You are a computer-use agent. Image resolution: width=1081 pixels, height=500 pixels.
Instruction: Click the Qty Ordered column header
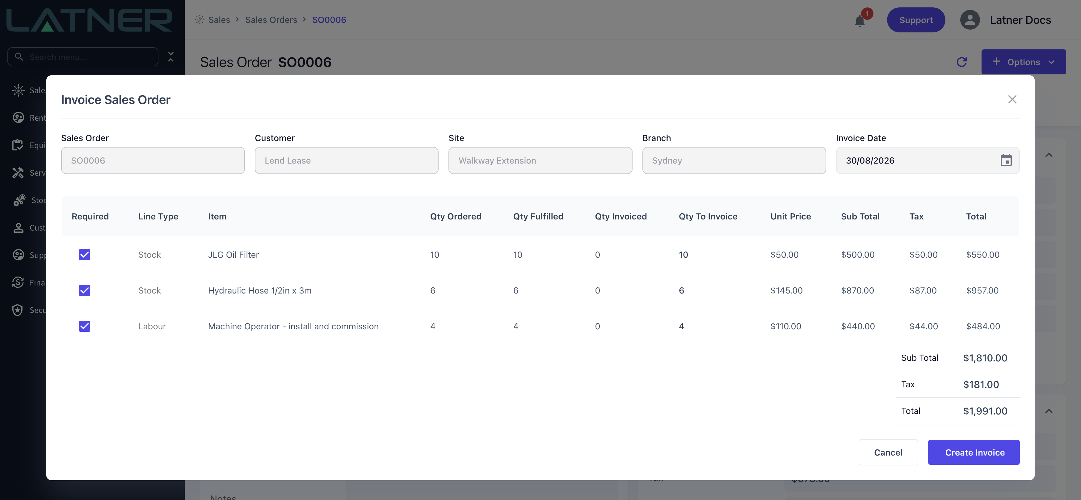455,216
